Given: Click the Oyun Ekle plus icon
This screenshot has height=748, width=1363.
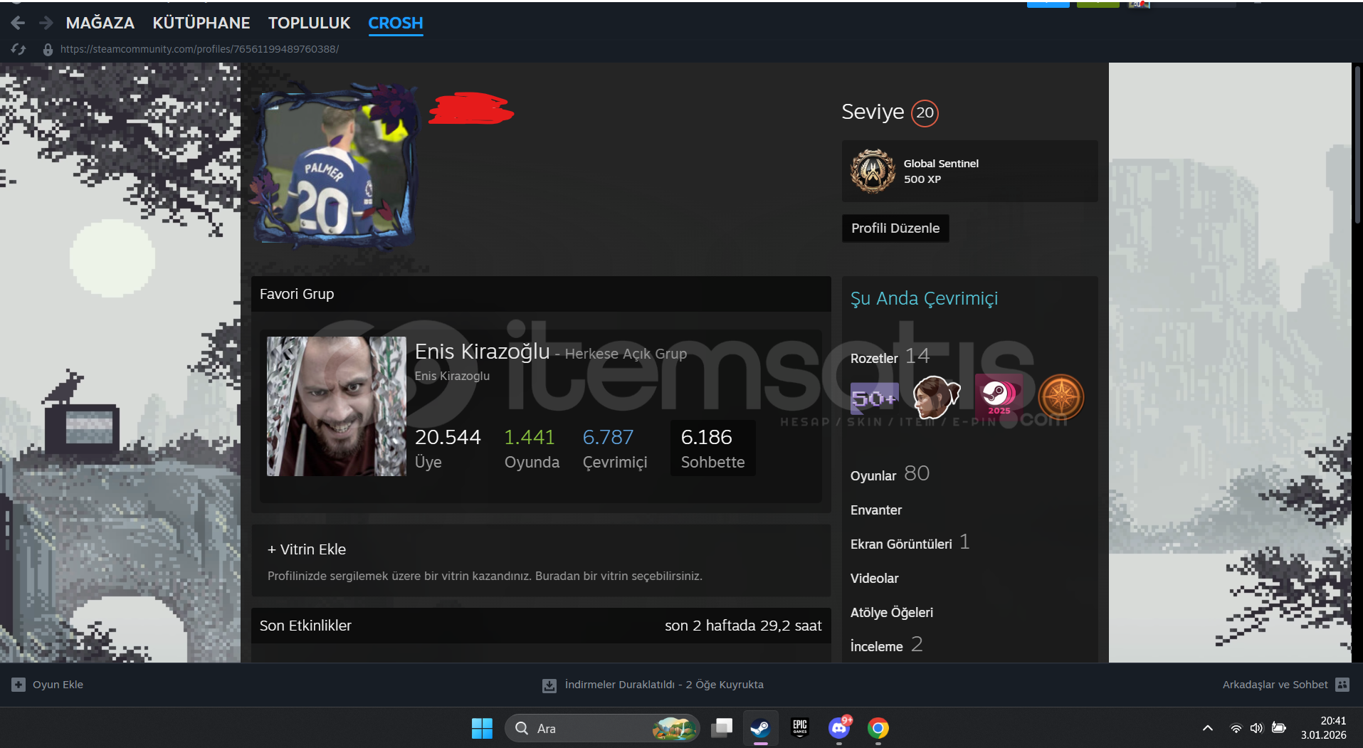Looking at the screenshot, I should point(19,685).
